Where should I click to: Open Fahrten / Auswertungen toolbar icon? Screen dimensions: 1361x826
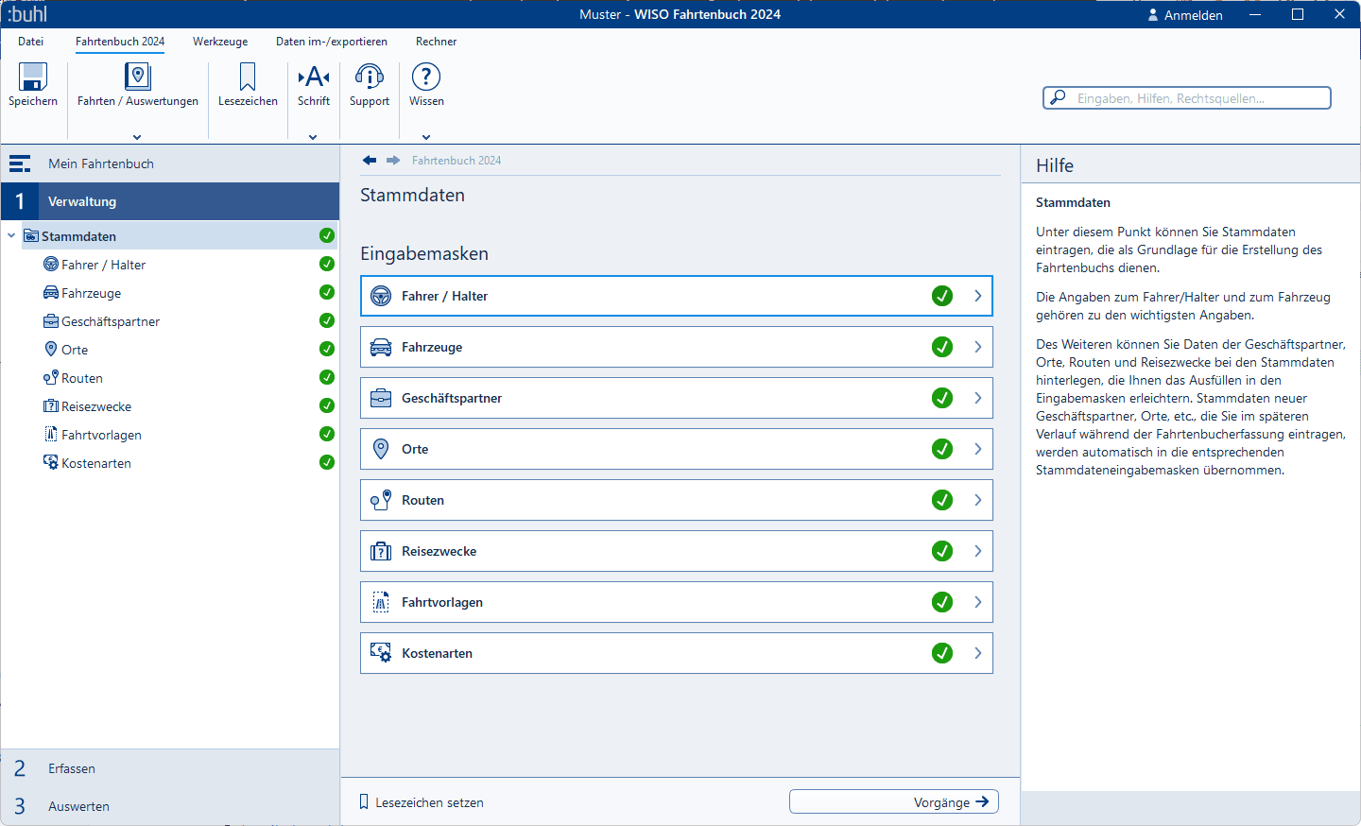[138, 77]
